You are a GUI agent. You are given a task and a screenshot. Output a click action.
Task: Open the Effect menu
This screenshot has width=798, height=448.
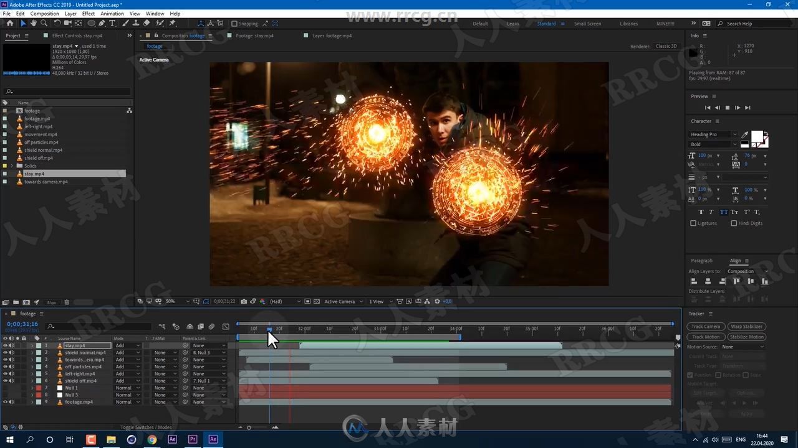[x=89, y=13]
